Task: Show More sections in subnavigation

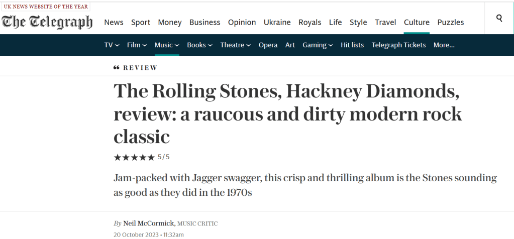Action: [444, 45]
